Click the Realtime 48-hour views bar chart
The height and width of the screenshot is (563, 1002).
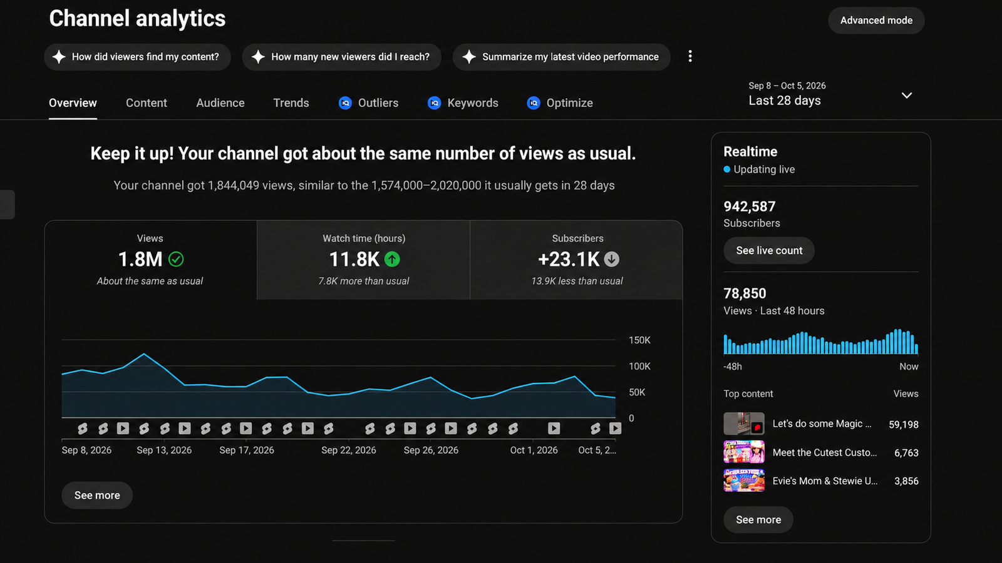point(821,342)
